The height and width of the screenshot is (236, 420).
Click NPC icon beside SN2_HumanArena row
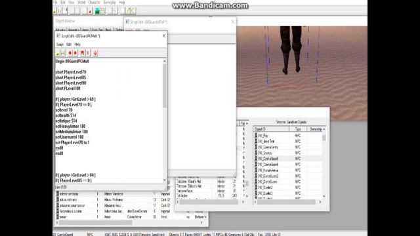256,170
